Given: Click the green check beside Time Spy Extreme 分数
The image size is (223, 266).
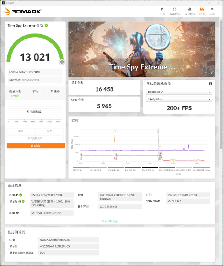Looking at the screenshot, I should pos(46,26).
